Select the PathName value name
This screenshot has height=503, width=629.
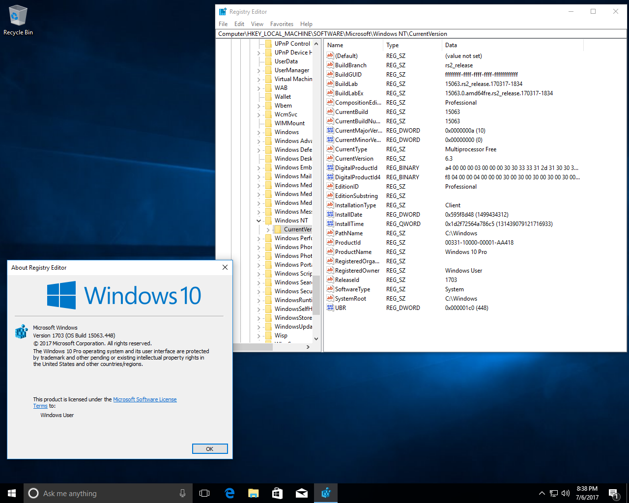tap(349, 233)
